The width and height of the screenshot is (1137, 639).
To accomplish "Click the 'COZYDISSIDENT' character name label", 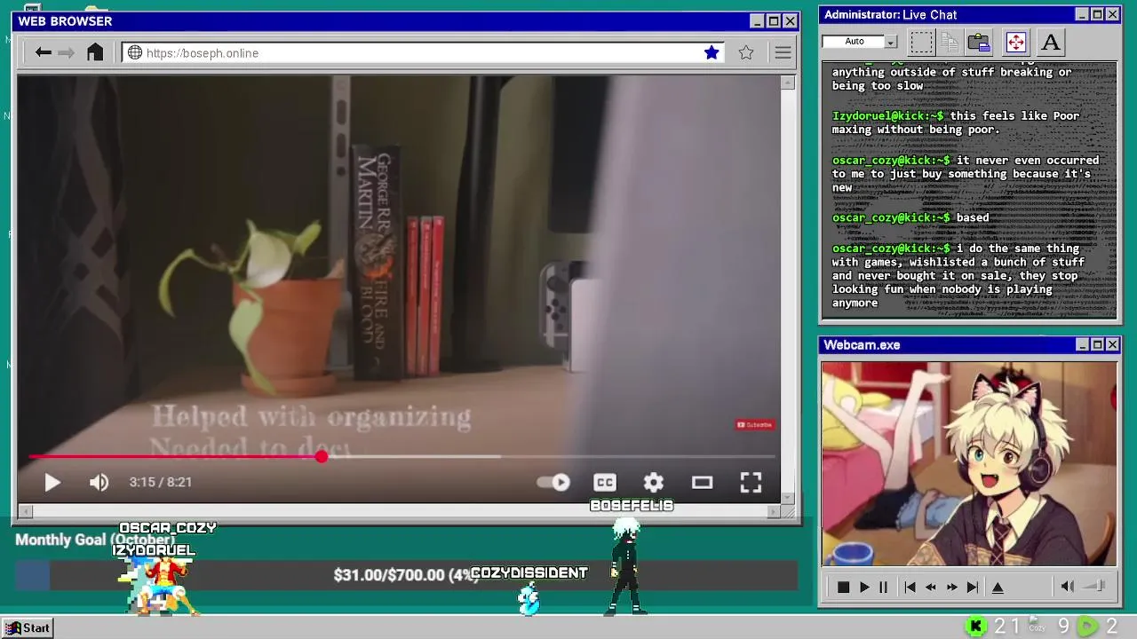I will (x=529, y=573).
